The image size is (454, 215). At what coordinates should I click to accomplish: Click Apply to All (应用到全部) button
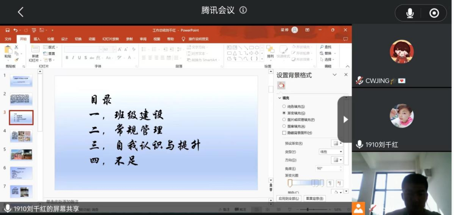point(289,198)
